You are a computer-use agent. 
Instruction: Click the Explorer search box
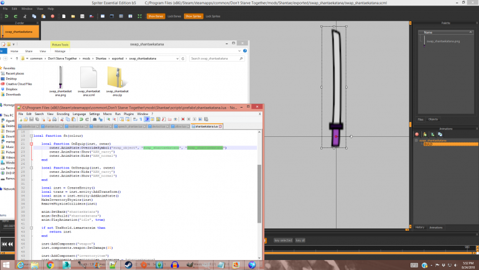216,58
